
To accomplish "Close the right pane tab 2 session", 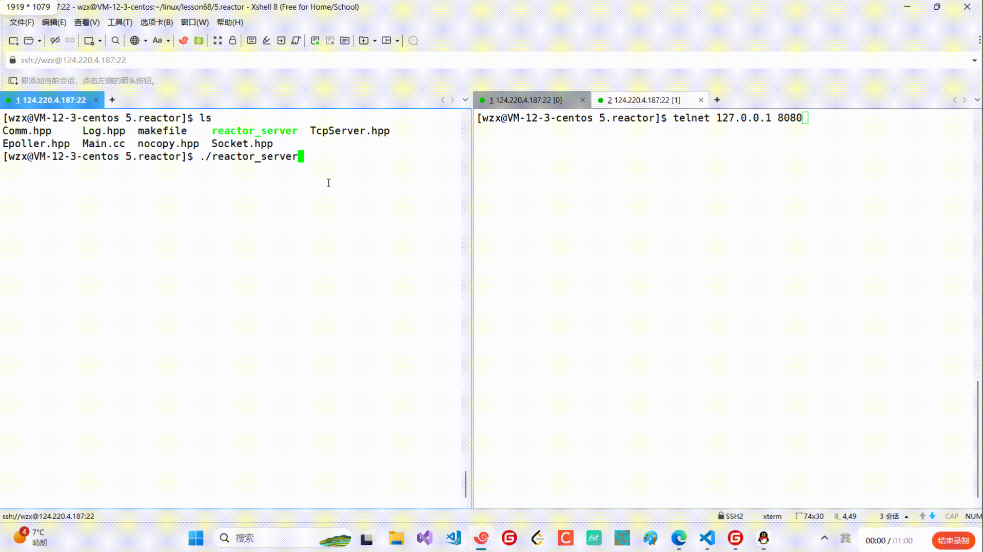I will 701,100.
